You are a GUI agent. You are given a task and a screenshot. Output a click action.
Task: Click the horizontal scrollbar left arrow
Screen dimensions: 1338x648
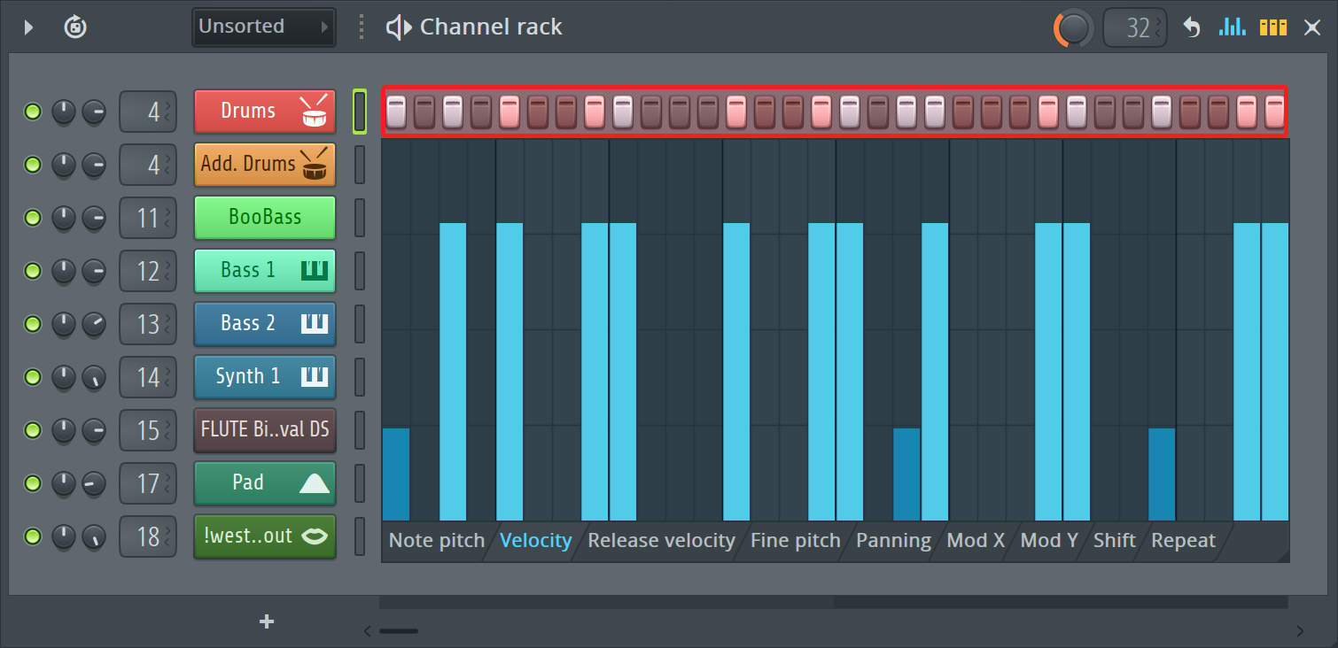[x=369, y=631]
